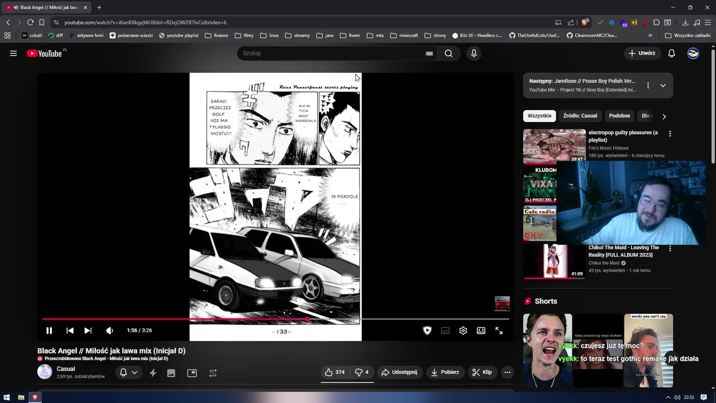Open browser downloads icon

point(685,22)
